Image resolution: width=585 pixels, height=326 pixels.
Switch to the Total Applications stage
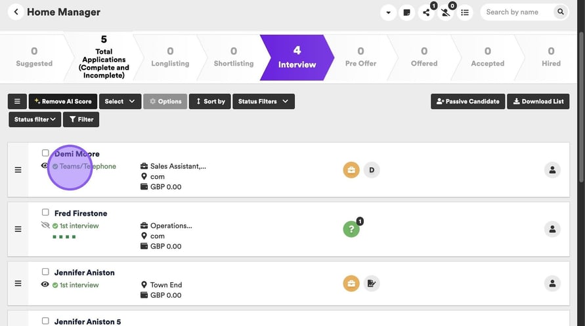click(104, 58)
